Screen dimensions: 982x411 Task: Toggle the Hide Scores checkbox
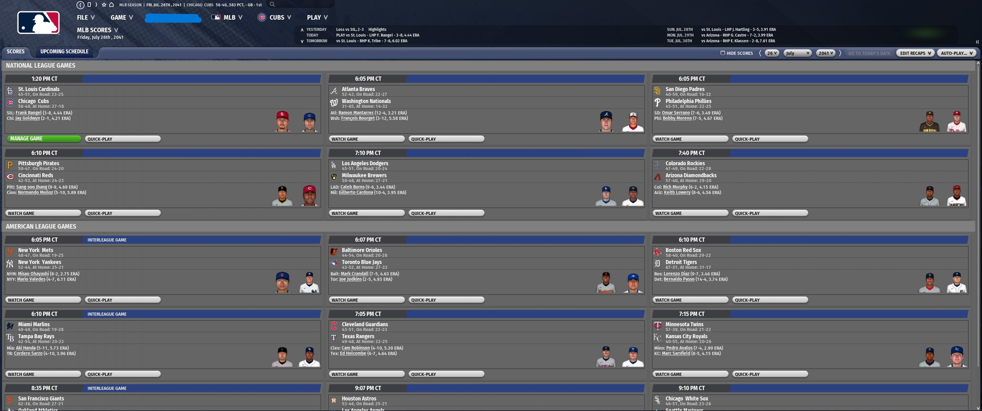[722, 53]
